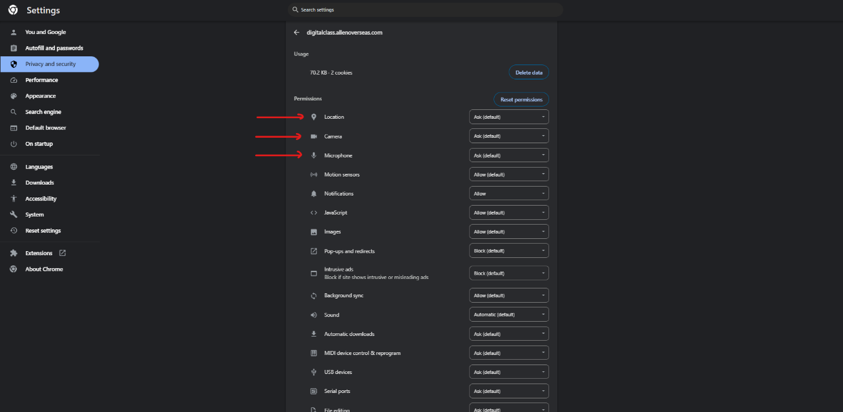Viewport: 843px width, 412px height.
Task: Open the Background sync dropdown
Action: tap(509, 295)
